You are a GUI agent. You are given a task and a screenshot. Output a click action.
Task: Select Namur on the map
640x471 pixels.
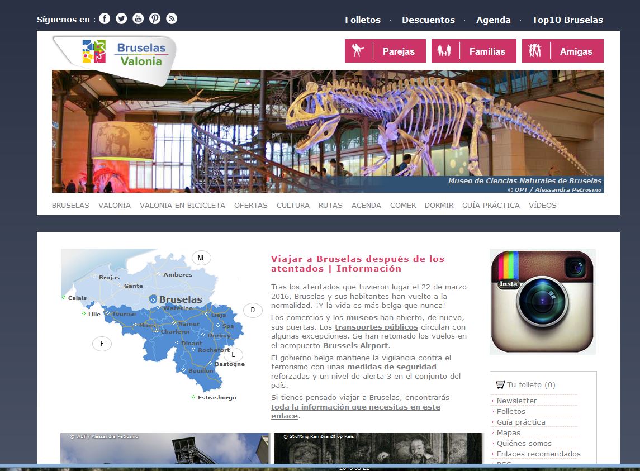(188, 323)
